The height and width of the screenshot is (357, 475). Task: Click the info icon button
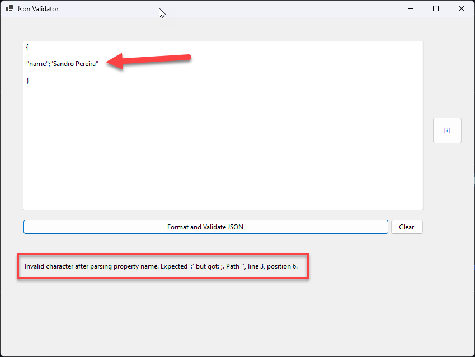click(x=447, y=130)
